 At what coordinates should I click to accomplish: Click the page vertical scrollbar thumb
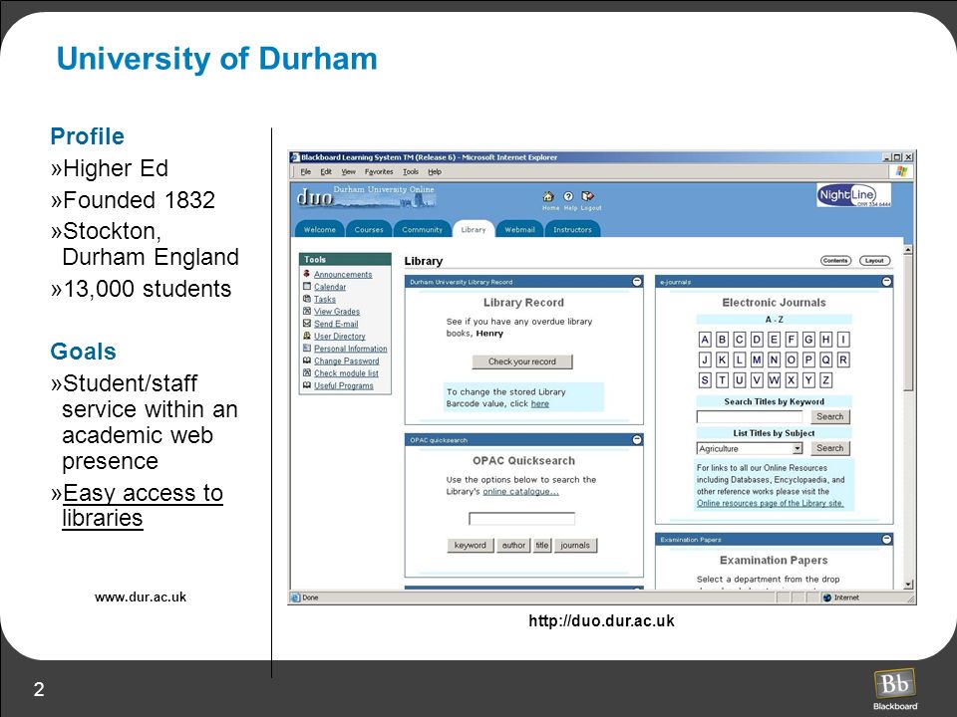908,323
